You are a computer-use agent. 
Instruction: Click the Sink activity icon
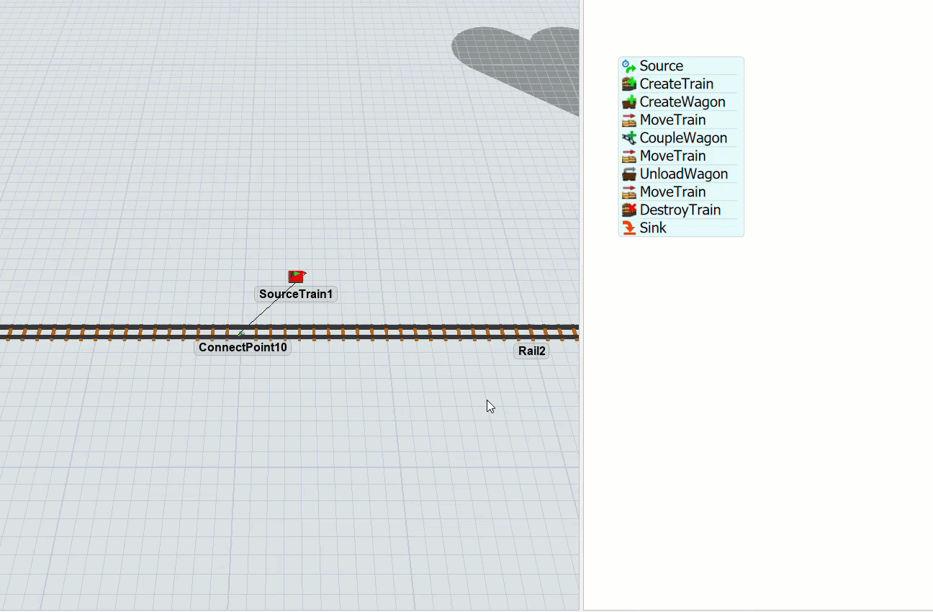point(628,228)
